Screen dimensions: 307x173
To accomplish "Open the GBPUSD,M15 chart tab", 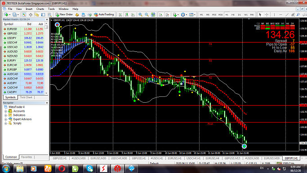I will coord(232,158).
